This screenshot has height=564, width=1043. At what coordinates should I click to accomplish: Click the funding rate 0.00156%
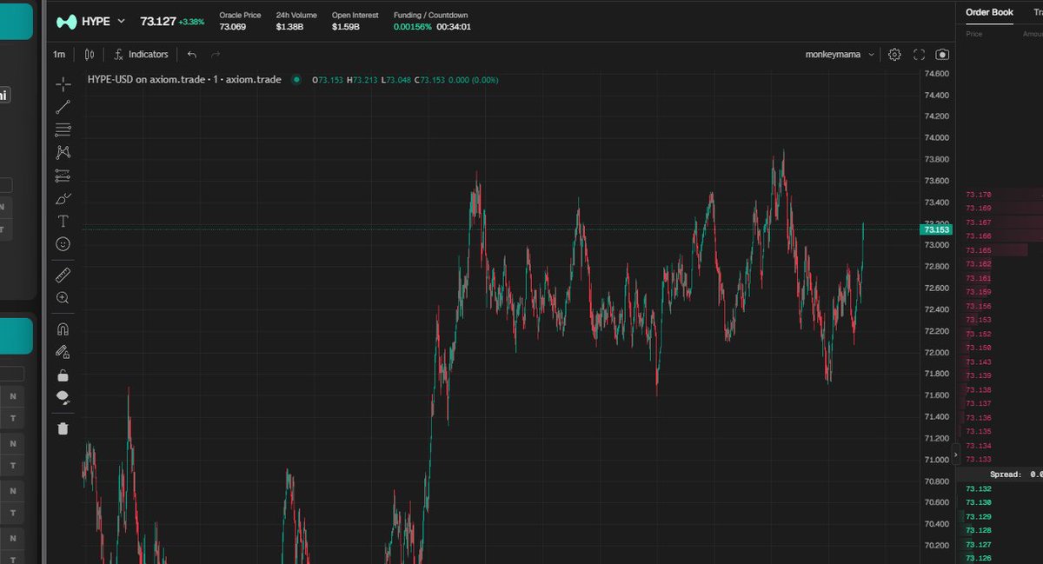(x=412, y=27)
